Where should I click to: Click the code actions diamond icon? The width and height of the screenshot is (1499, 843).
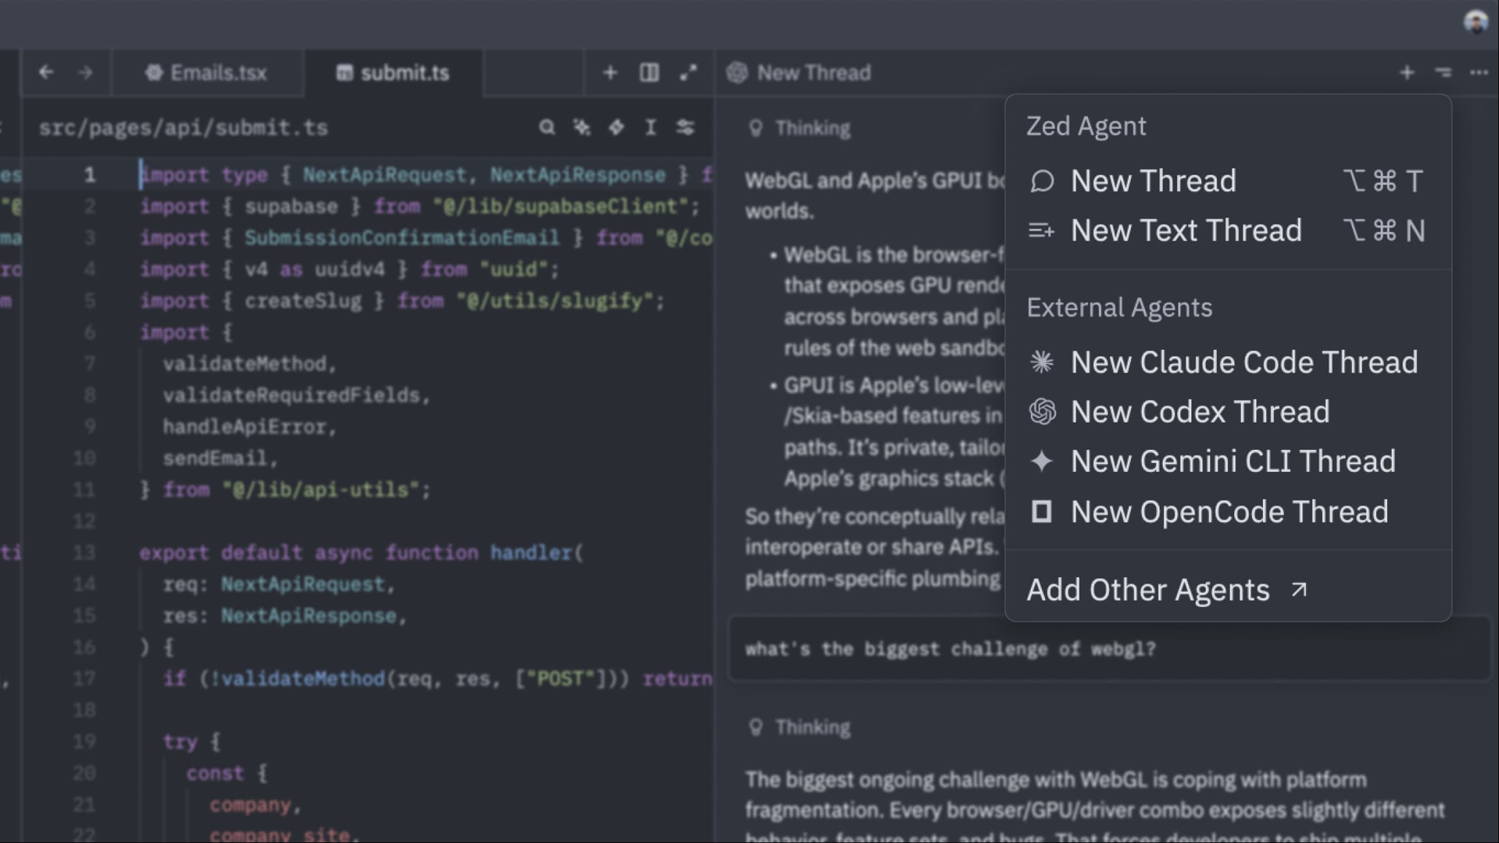(x=616, y=127)
